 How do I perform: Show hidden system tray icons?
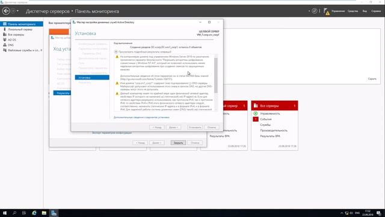(x=342, y=213)
